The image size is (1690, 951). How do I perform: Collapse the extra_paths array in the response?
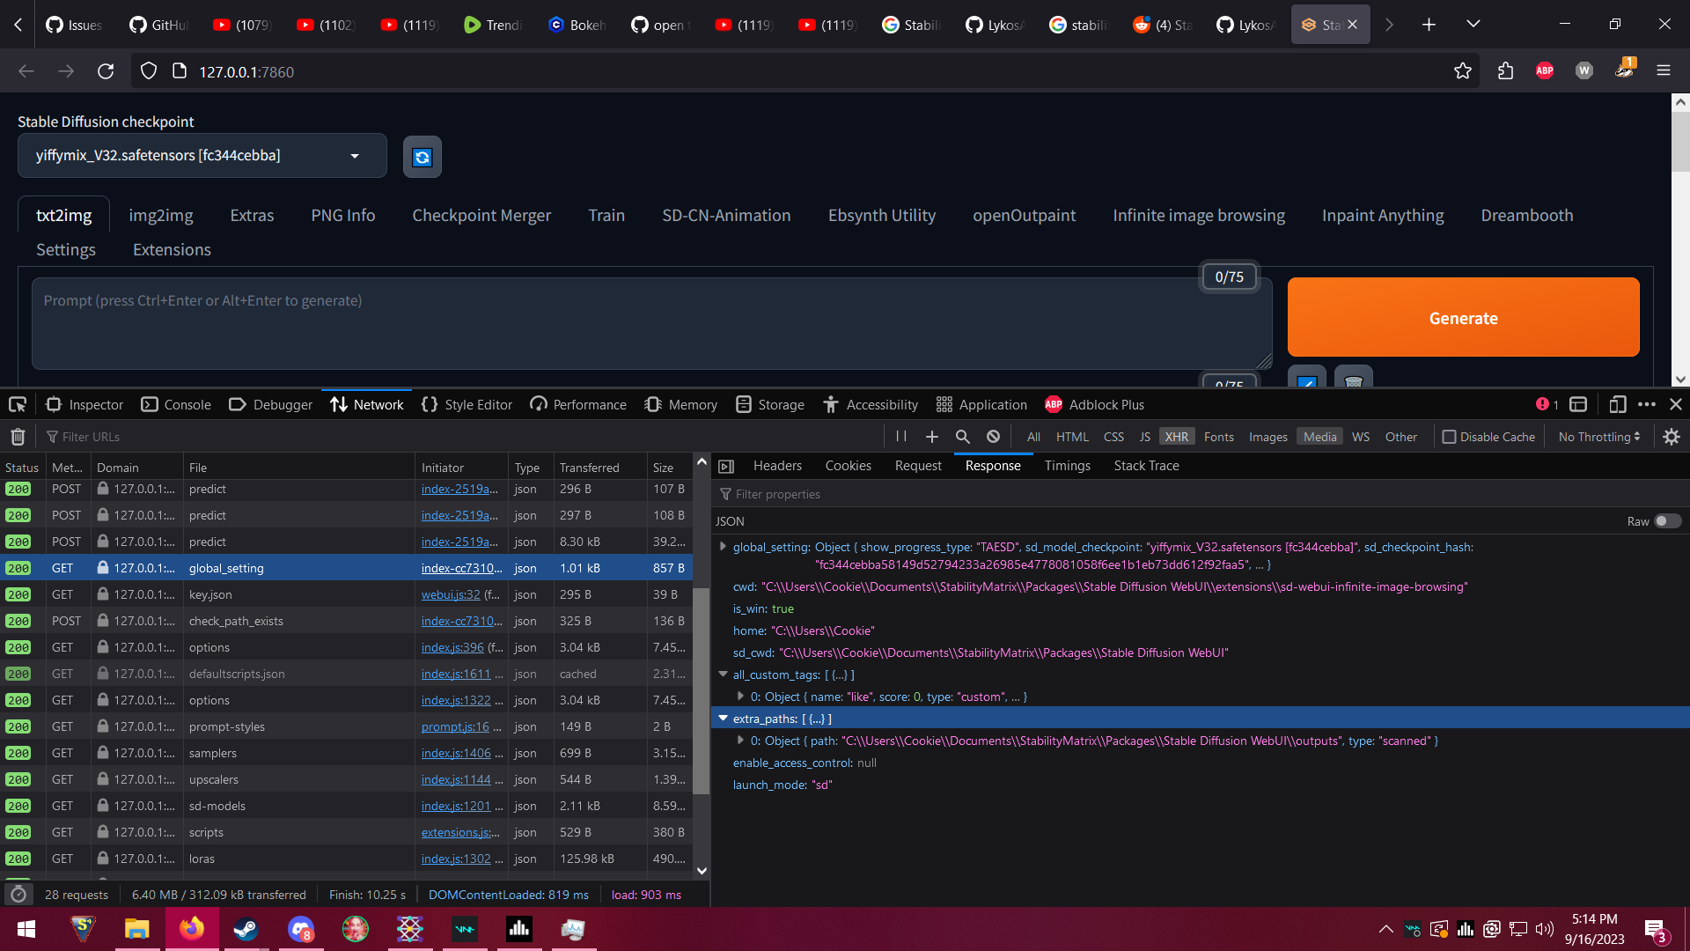click(x=723, y=719)
